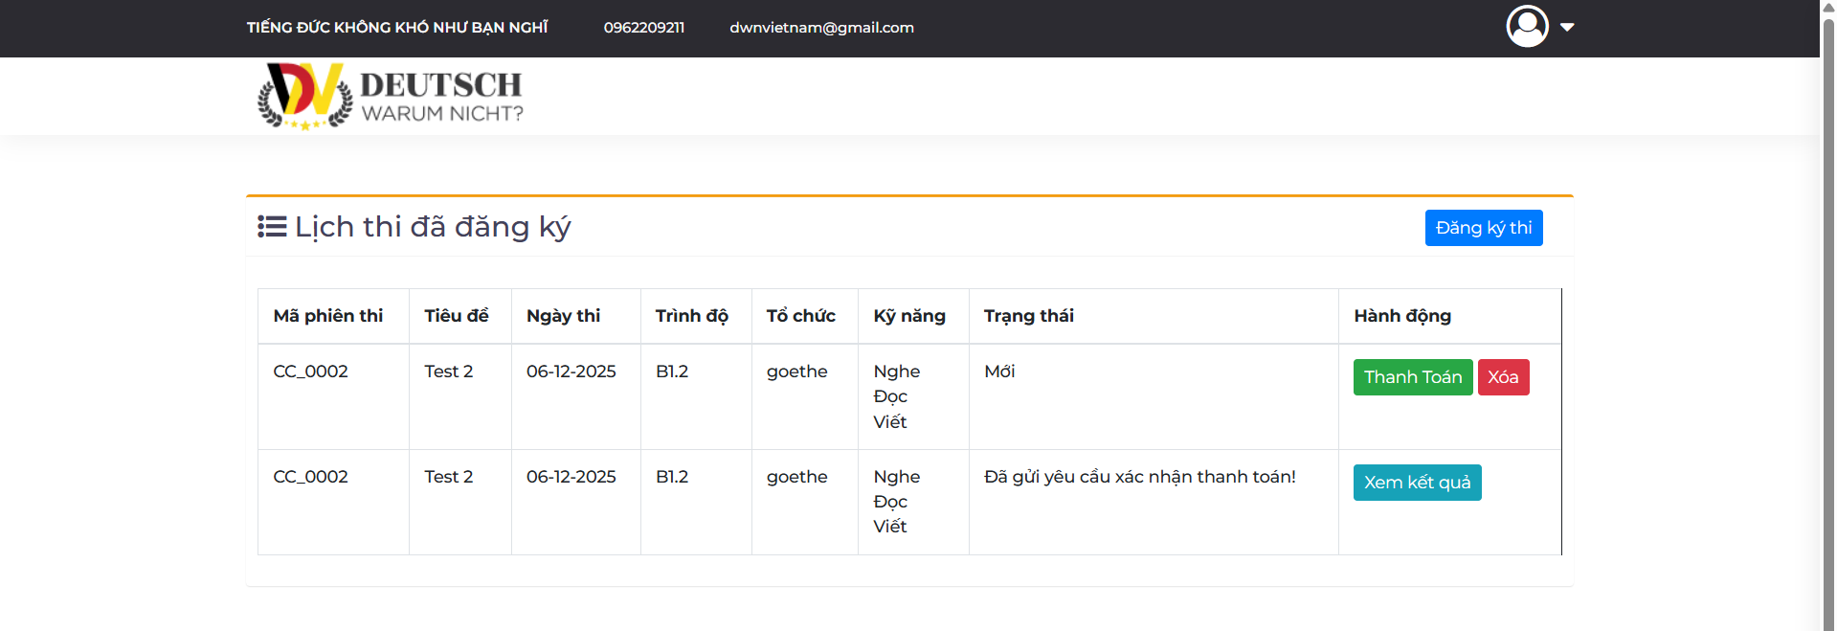Click the Mới status cell
The image size is (1837, 631).
click(999, 372)
